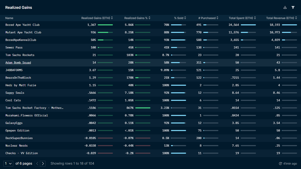Click the Name column header
The width and height of the screenshot is (301, 169).
(9, 18)
